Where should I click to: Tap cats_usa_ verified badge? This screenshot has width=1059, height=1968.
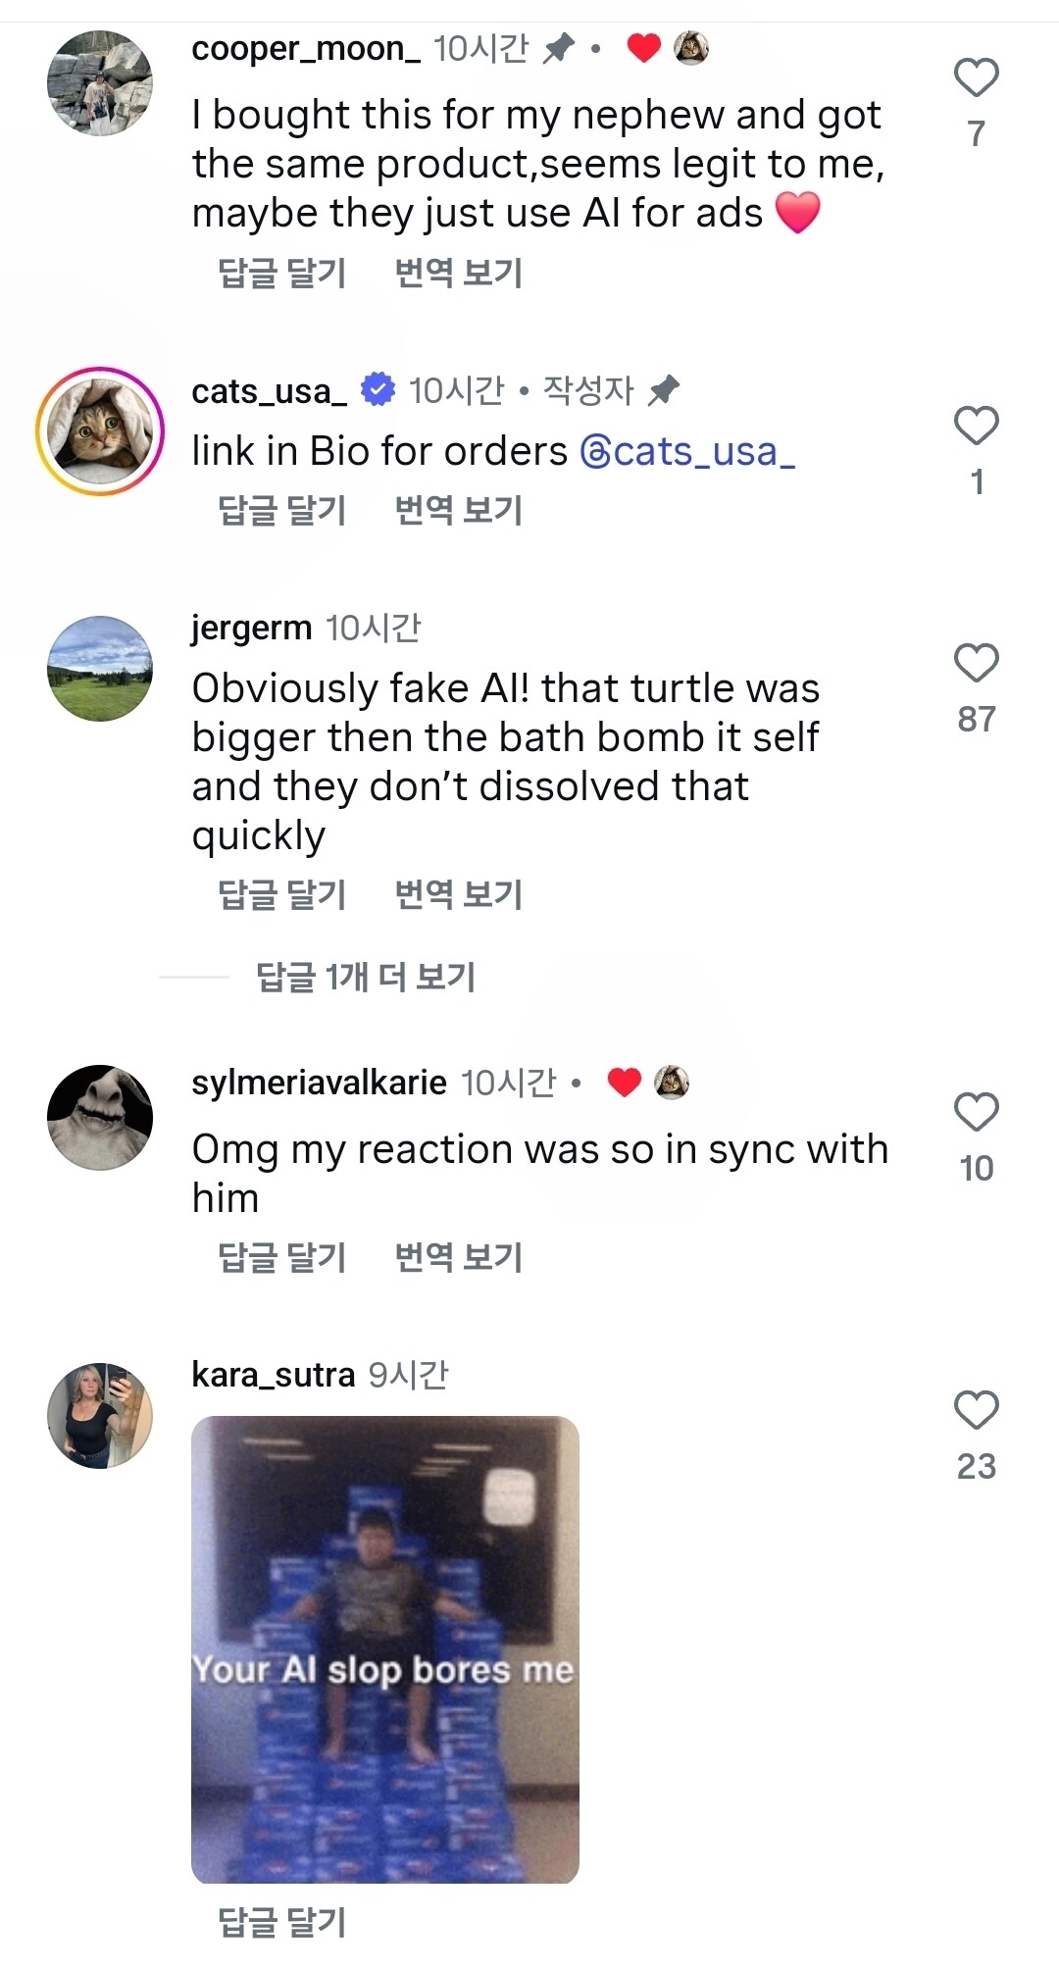point(378,389)
